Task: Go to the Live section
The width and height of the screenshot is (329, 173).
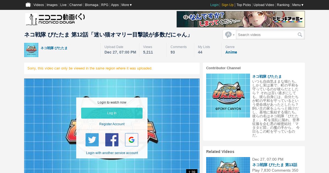Action: (63, 5)
